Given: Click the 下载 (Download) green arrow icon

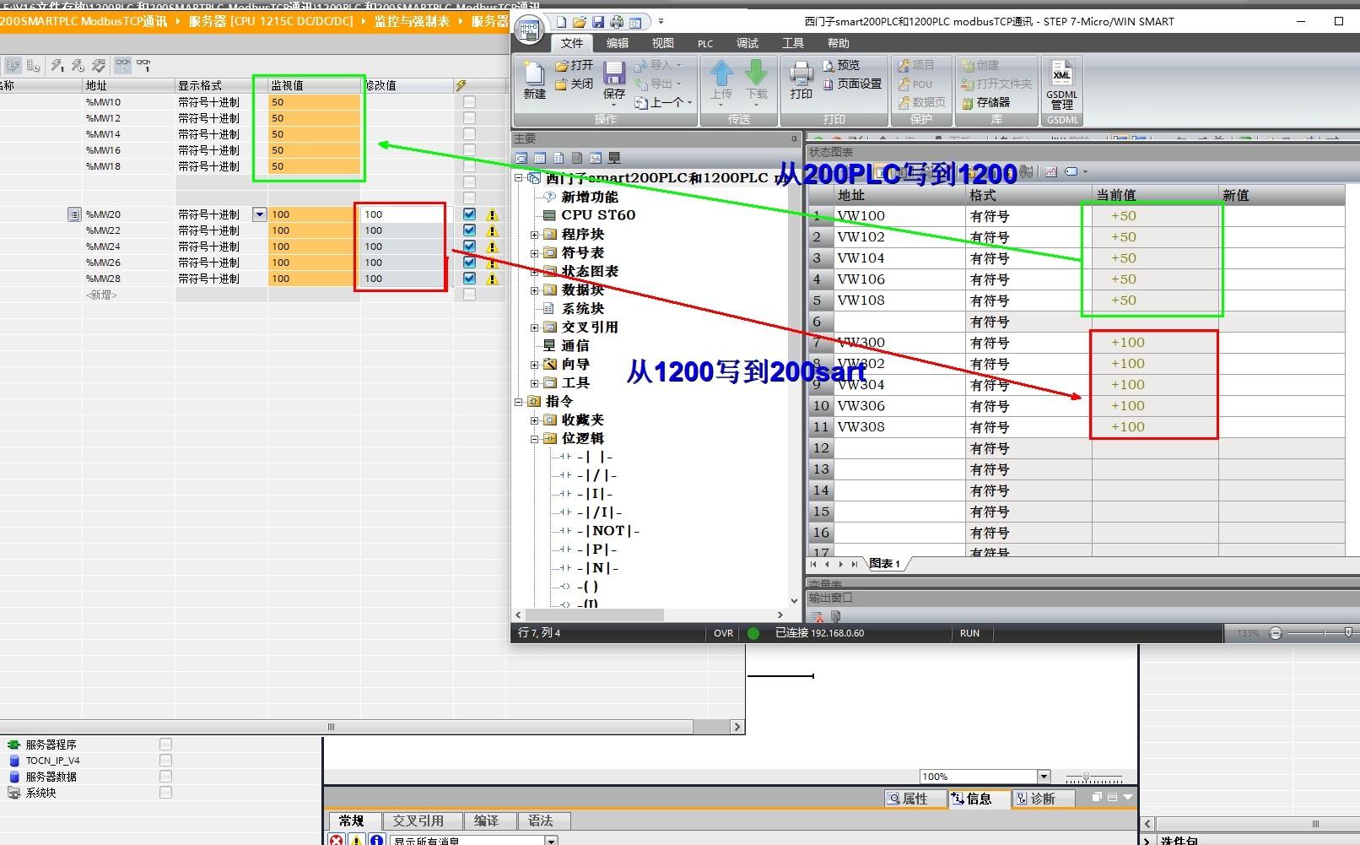Looking at the screenshot, I should tap(757, 73).
